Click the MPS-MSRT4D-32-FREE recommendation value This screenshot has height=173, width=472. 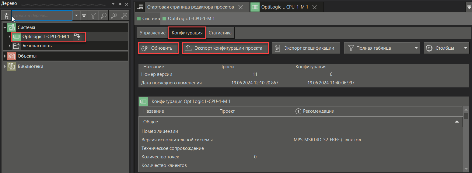[x=329, y=140]
